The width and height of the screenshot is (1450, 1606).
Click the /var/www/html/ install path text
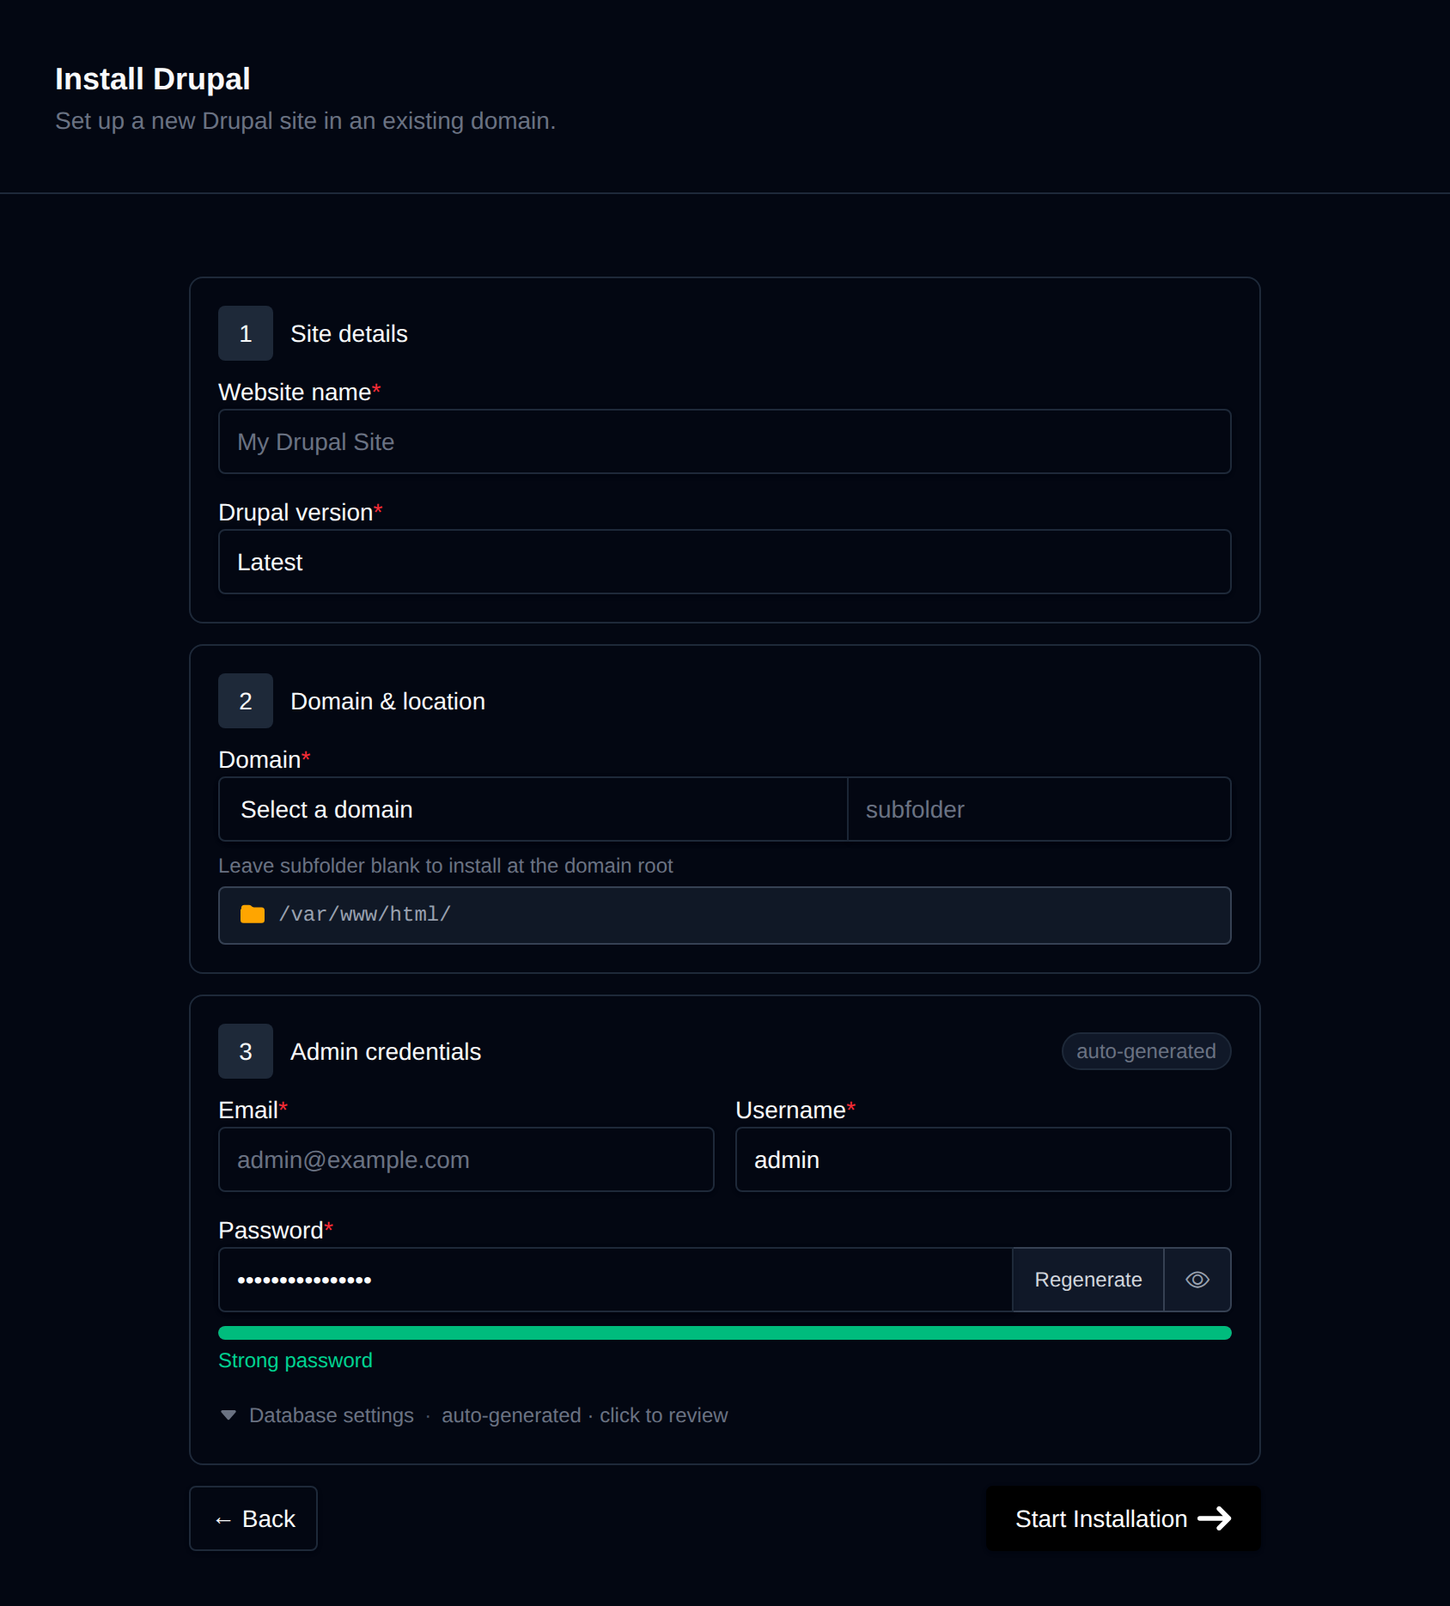tap(364, 915)
